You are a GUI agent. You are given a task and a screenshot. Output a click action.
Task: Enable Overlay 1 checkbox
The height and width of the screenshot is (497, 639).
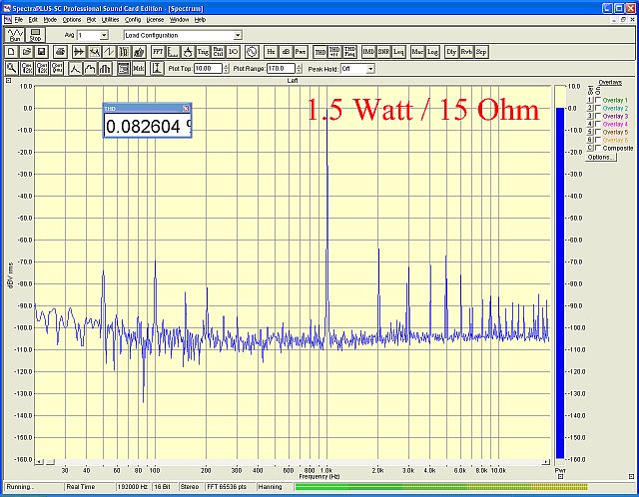click(598, 100)
